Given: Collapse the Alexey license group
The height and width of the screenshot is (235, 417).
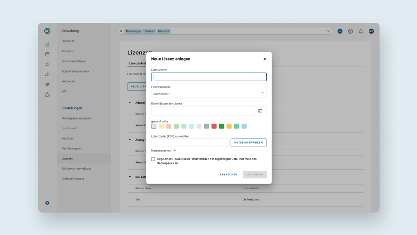Looking at the screenshot, I should (x=130, y=140).
